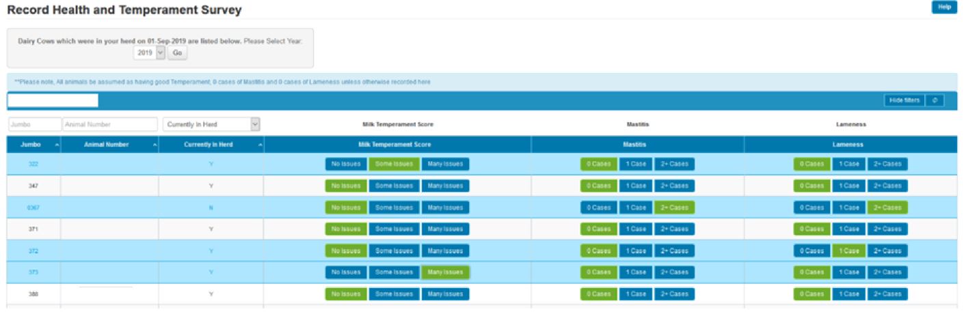
Task: Open the Help button at top right
Action: [x=944, y=7]
